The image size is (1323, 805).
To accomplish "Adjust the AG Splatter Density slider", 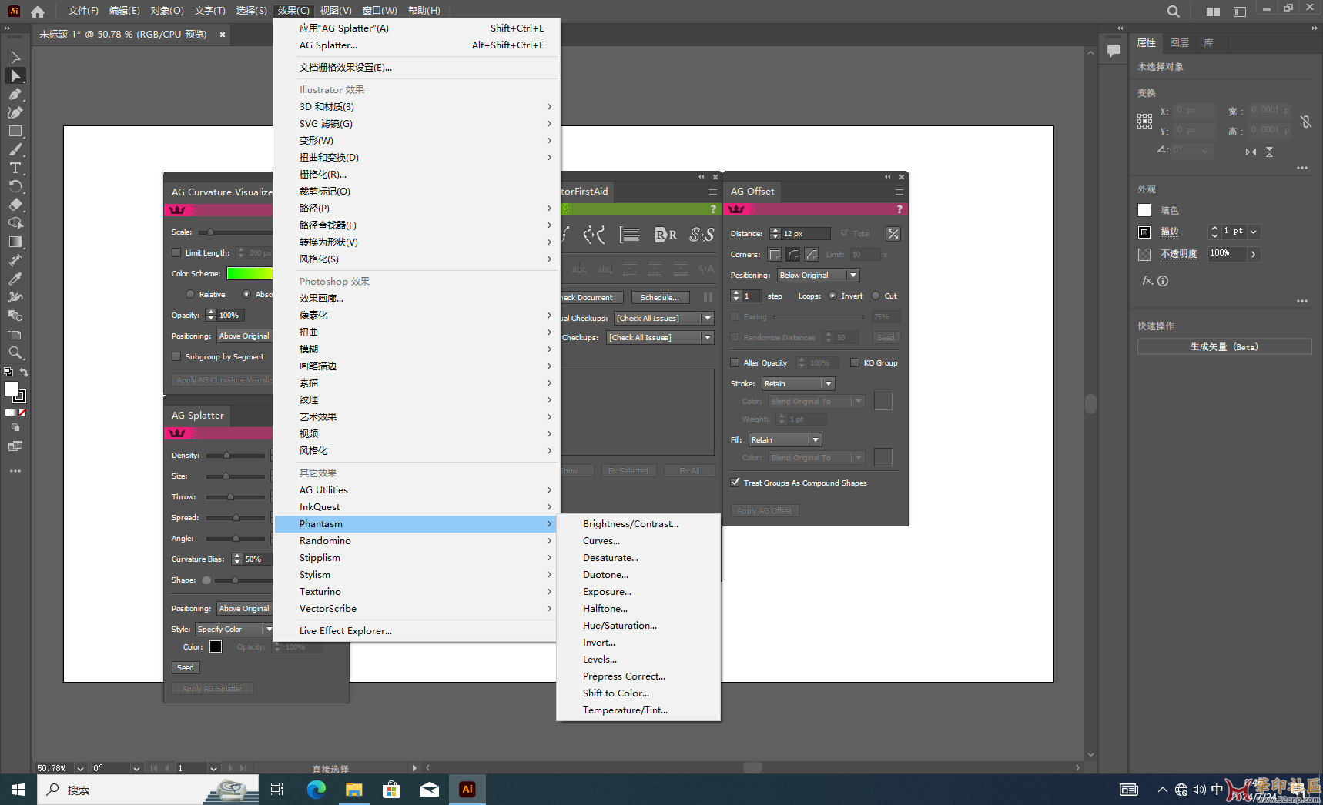I will [x=226, y=456].
